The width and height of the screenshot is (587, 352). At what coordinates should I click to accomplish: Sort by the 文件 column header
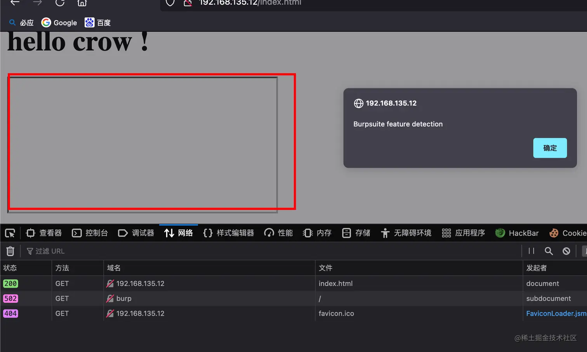[x=419, y=268]
